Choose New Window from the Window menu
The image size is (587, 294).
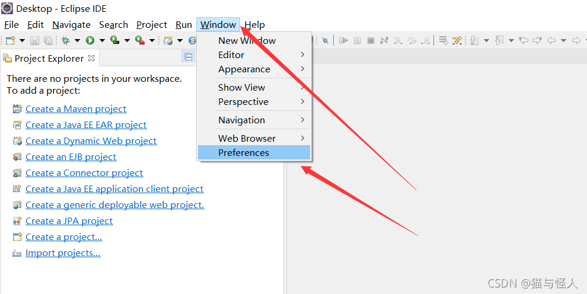pos(254,40)
